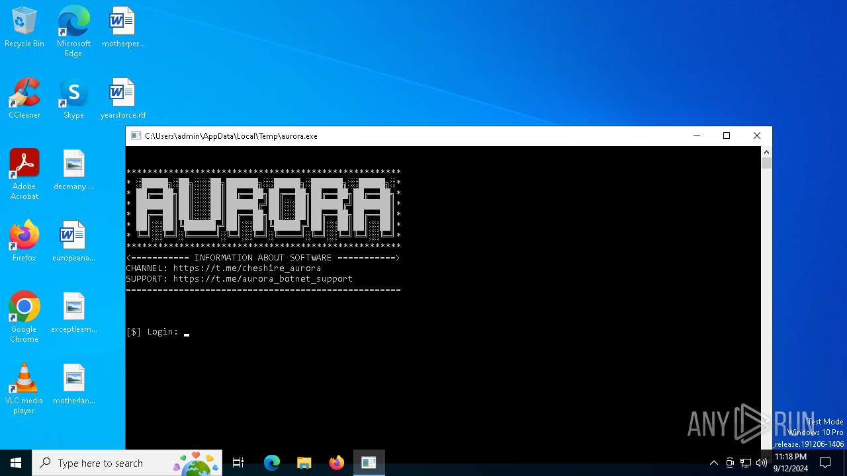Image resolution: width=847 pixels, height=476 pixels.
Task: Select the aurora.exe console taskbar button
Action: [x=369, y=463]
